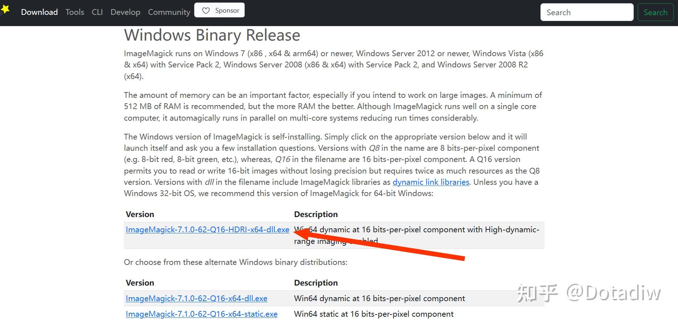
Task: Go to the CLI navigation item
Action: point(97,12)
